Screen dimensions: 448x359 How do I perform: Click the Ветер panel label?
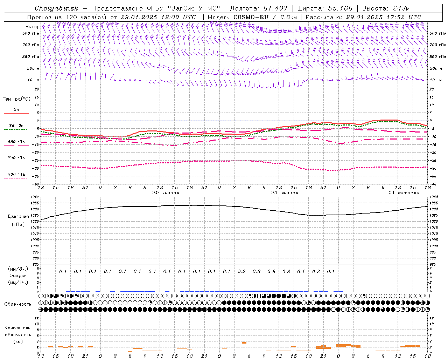(32, 27)
